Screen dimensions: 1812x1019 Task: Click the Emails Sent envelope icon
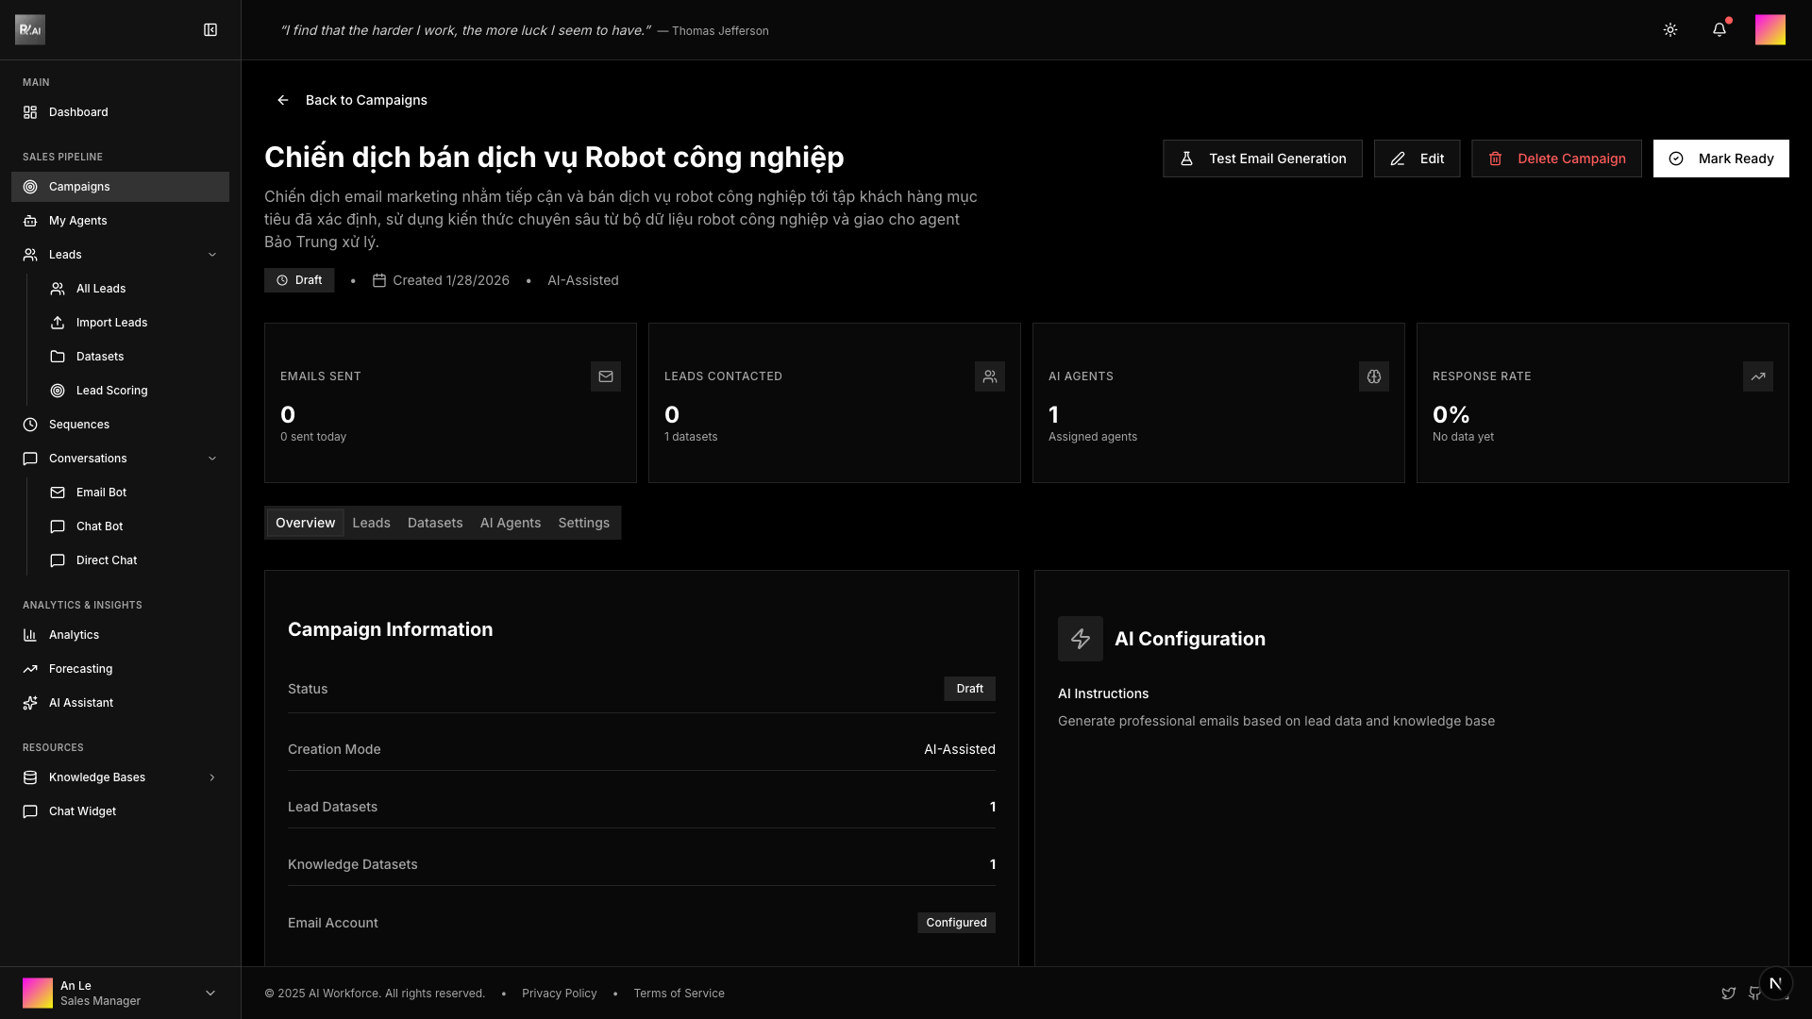pyautogui.click(x=606, y=376)
